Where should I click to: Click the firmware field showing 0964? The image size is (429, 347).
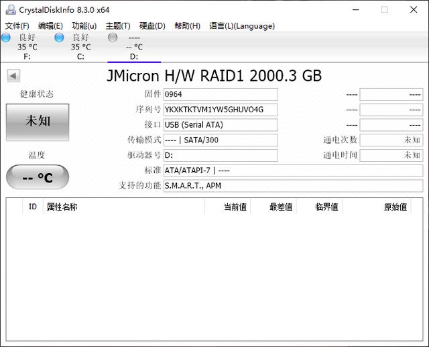click(221, 94)
